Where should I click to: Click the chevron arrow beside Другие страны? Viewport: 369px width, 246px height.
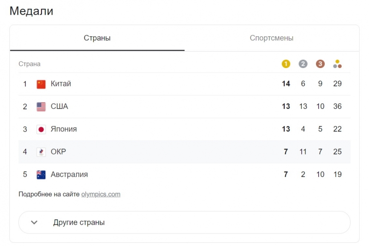coord(34,223)
